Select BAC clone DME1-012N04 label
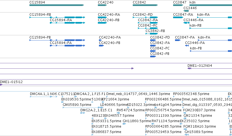The image size is (232, 136). point(200,66)
